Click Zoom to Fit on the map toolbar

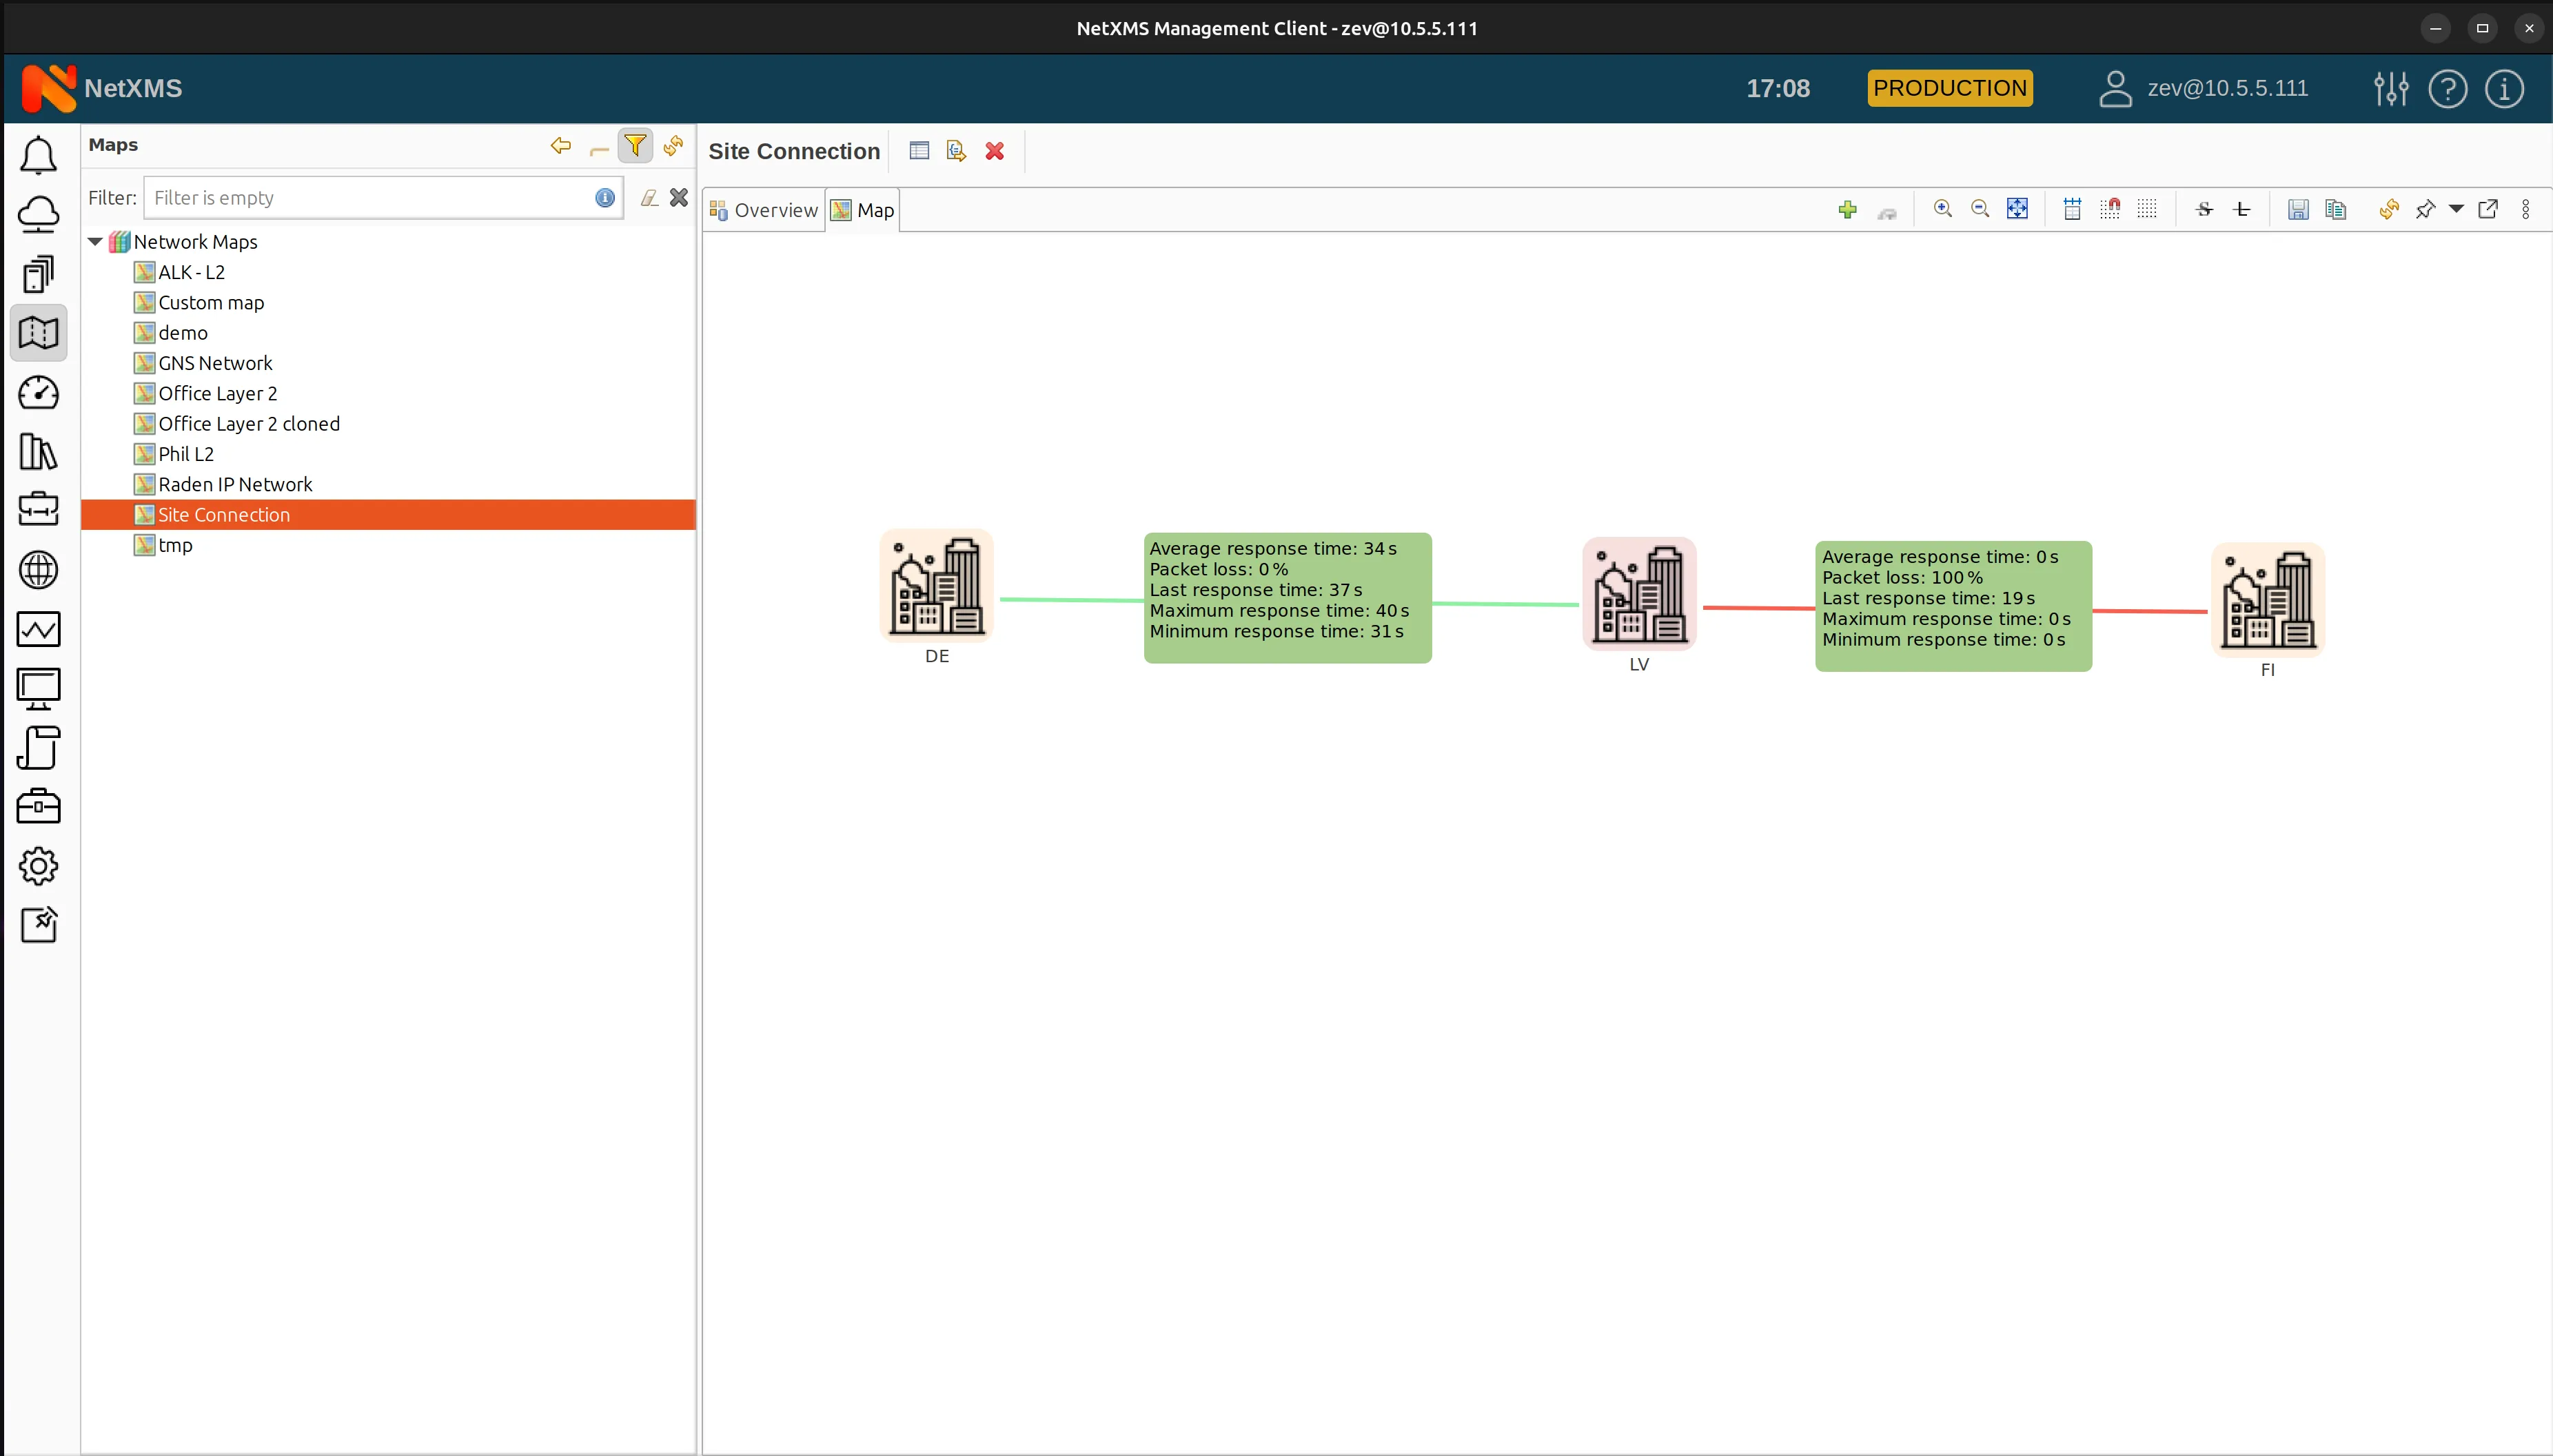2017,209
